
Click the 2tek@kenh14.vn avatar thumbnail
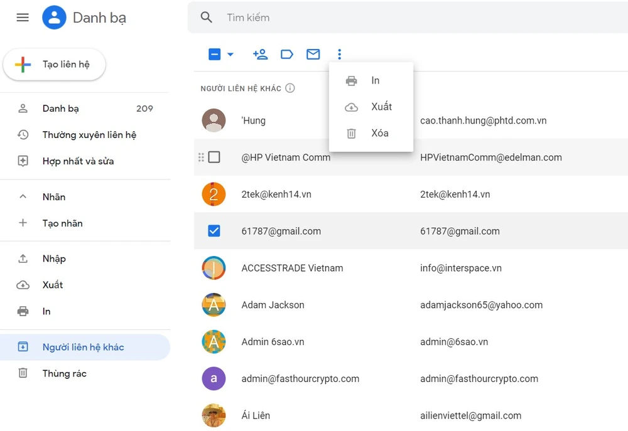pyautogui.click(x=214, y=194)
